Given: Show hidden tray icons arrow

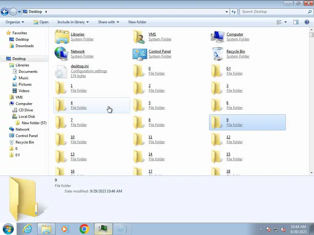Looking at the screenshot, I should tap(261, 229).
